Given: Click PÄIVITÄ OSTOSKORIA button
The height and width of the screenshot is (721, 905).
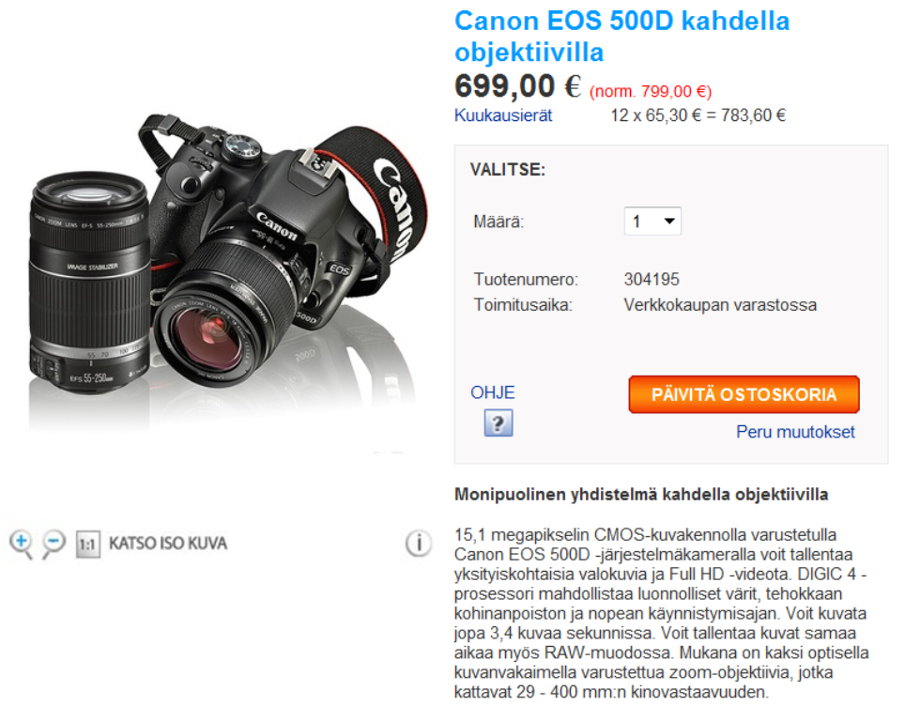Looking at the screenshot, I should (744, 395).
